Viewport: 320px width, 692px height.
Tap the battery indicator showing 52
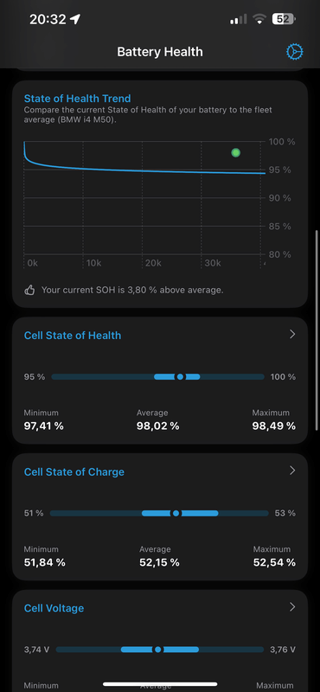tap(284, 19)
